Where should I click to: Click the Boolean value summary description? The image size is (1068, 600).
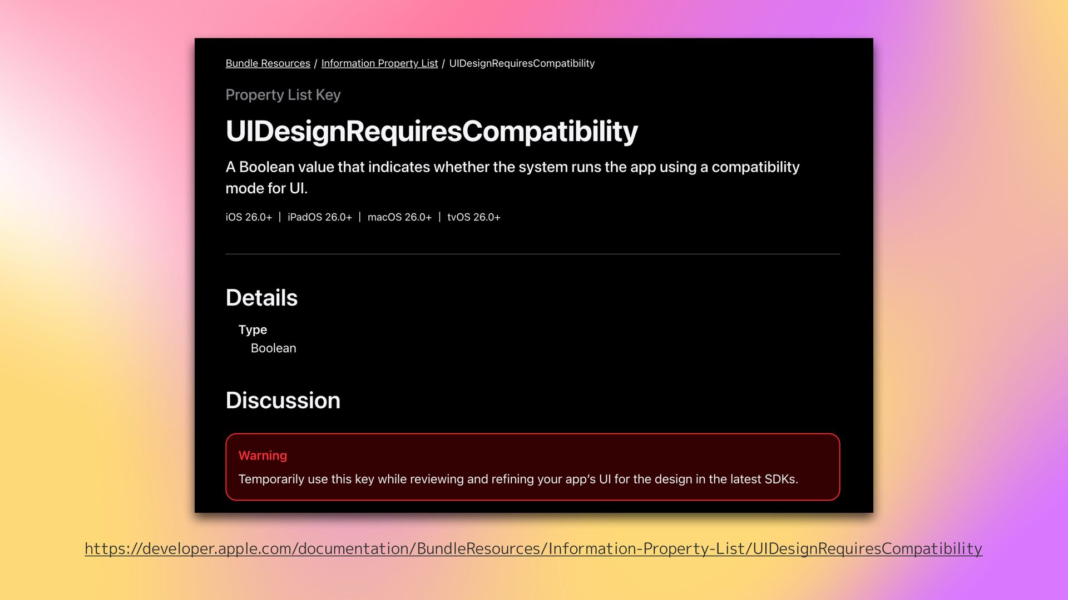point(512,177)
